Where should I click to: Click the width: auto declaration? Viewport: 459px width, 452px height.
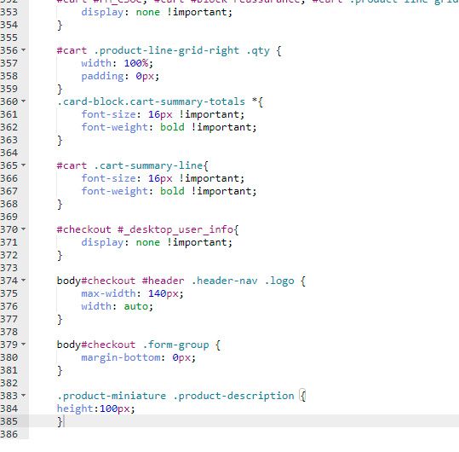point(118,306)
